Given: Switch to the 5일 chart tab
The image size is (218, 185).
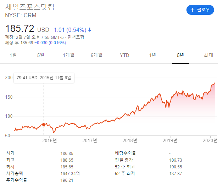Looking at the screenshot, I should point(41,55).
